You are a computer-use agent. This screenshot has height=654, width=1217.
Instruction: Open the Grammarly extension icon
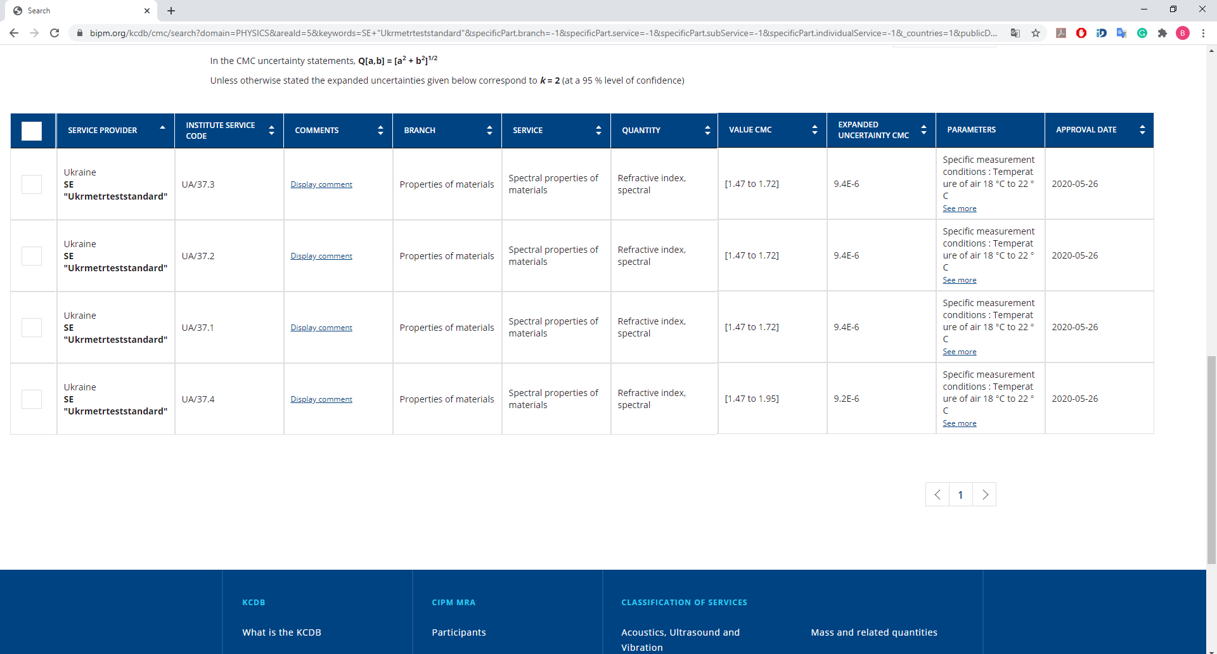pyautogui.click(x=1142, y=33)
